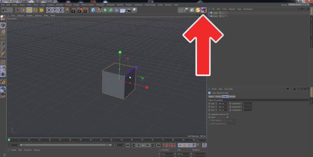Viewport: 313px width, 157px height.
Task: Open viewport Cameras menu
Action: [x=21, y=15]
